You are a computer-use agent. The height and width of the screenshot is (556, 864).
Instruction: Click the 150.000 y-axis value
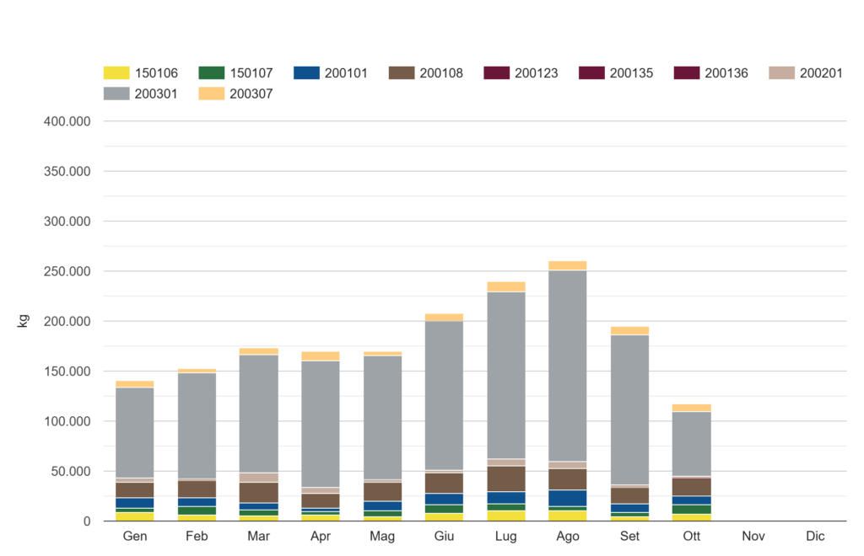pyautogui.click(x=67, y=372)
